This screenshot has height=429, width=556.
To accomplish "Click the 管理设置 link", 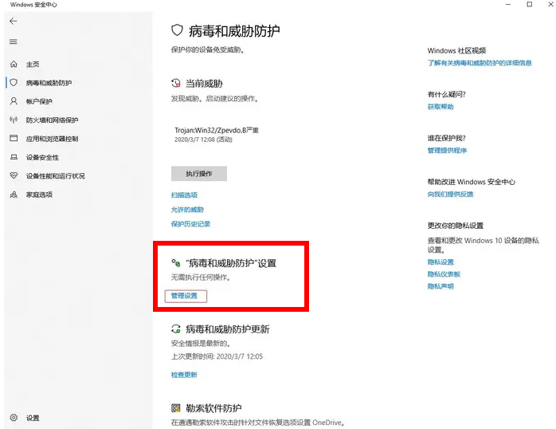I will (186, 296).
